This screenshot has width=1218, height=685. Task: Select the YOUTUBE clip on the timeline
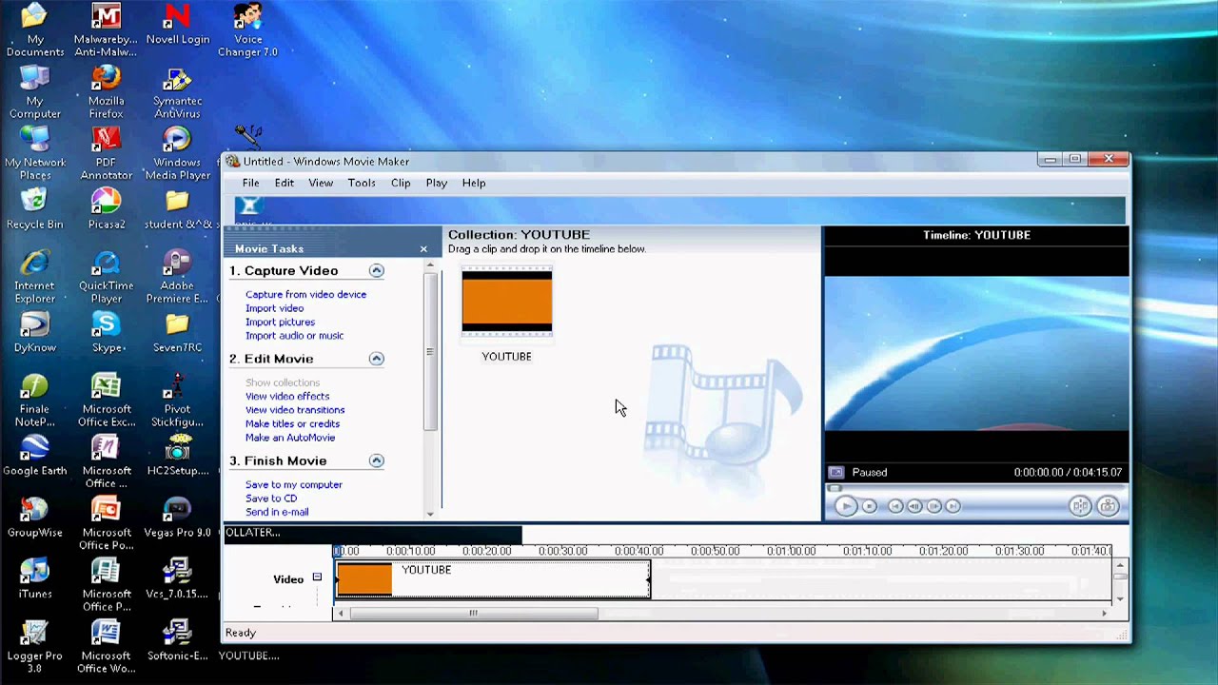(493, 579)
